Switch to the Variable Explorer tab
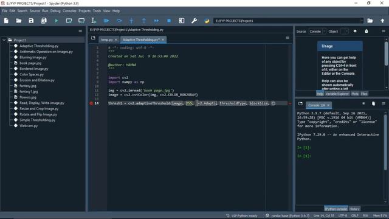Screen dimensions: 389x219 337,94
